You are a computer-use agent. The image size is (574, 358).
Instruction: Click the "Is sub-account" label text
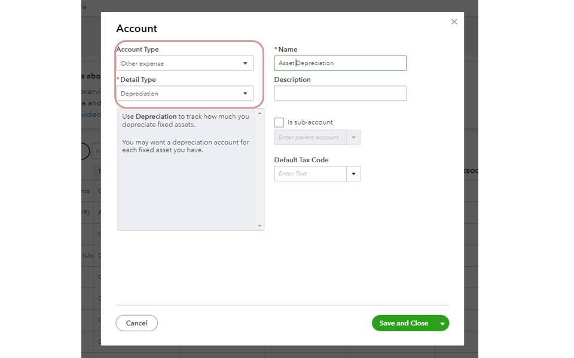coord(310,122)
